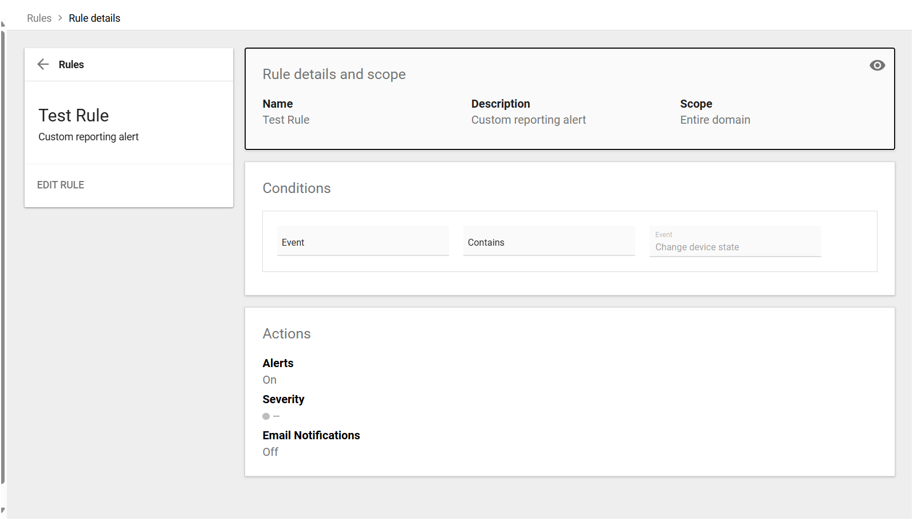913x520 pixels.
Task: Click the scroll-up arrow on left edge
Action: click(x=2, y=24)
